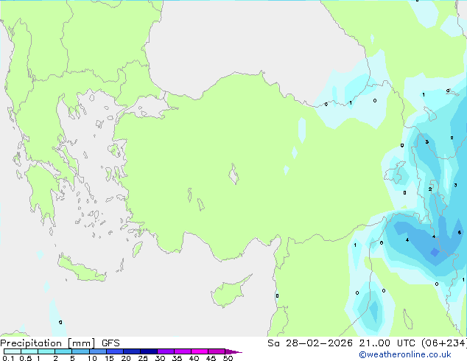Click the legend label '0.1'
The image size is (467, 361).
[8, 358]
